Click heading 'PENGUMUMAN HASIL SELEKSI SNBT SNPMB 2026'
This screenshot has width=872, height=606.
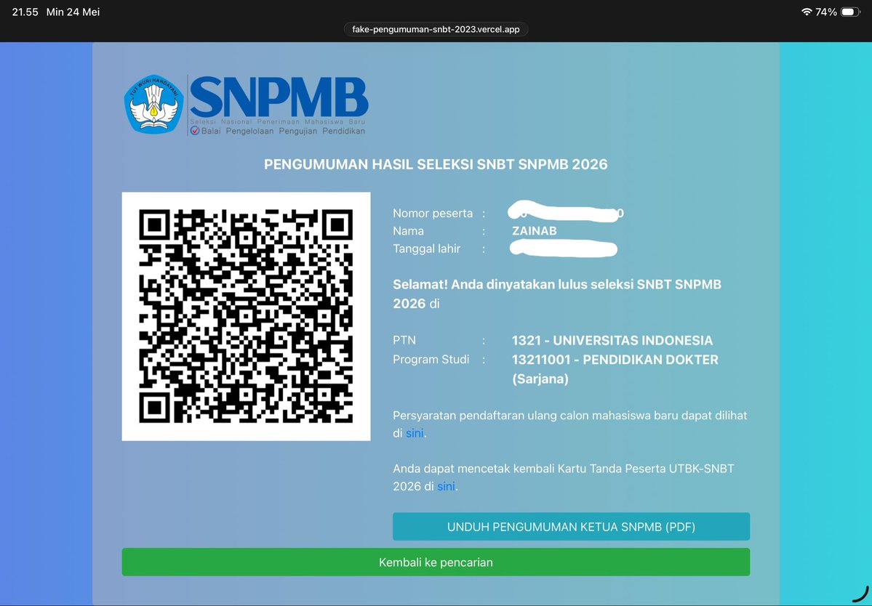(436, 164)
